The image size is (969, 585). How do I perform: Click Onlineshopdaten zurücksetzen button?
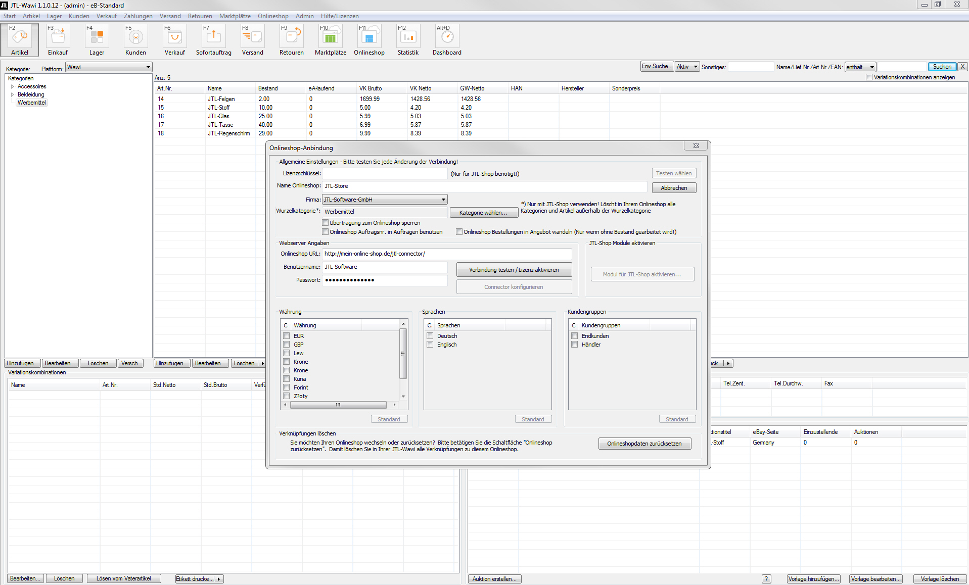point(644,444)
